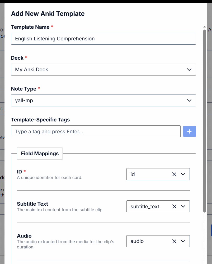Click the plus button to add tag

189,131
